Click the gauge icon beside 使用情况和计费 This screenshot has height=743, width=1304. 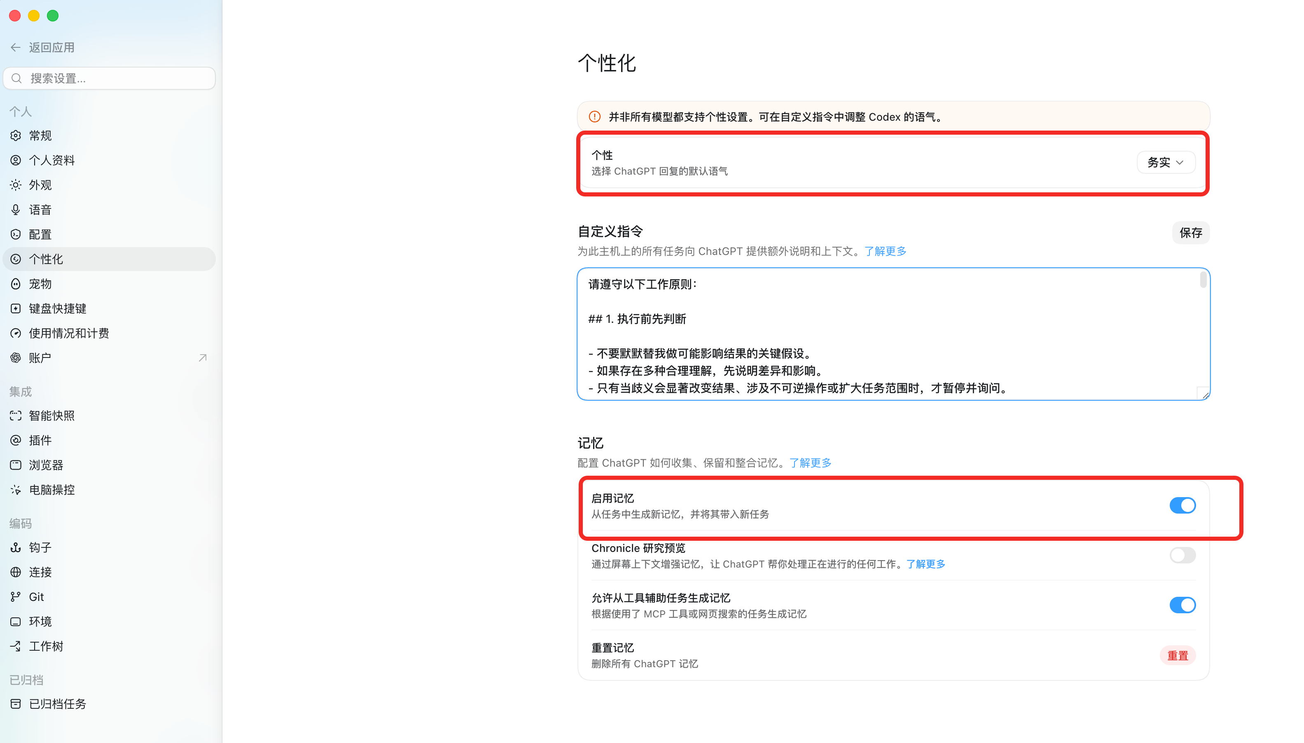[16, 333]
